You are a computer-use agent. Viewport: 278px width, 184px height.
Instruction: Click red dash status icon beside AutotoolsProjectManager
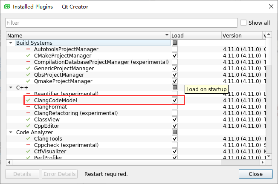(28, 49)
